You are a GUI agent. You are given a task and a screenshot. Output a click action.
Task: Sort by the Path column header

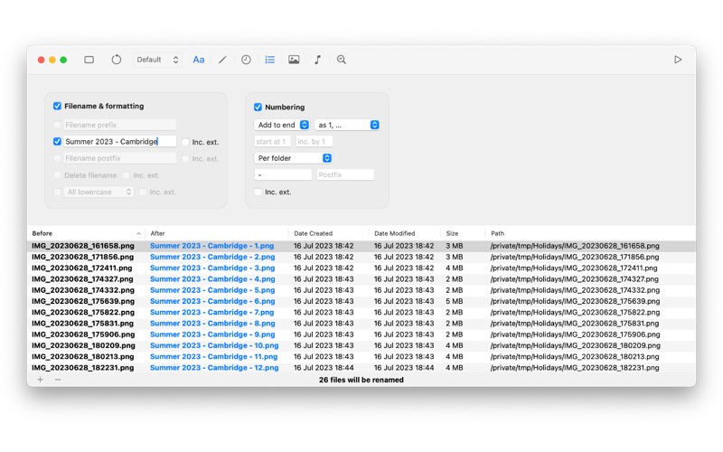pyautogui.click(x=590, y=233)
